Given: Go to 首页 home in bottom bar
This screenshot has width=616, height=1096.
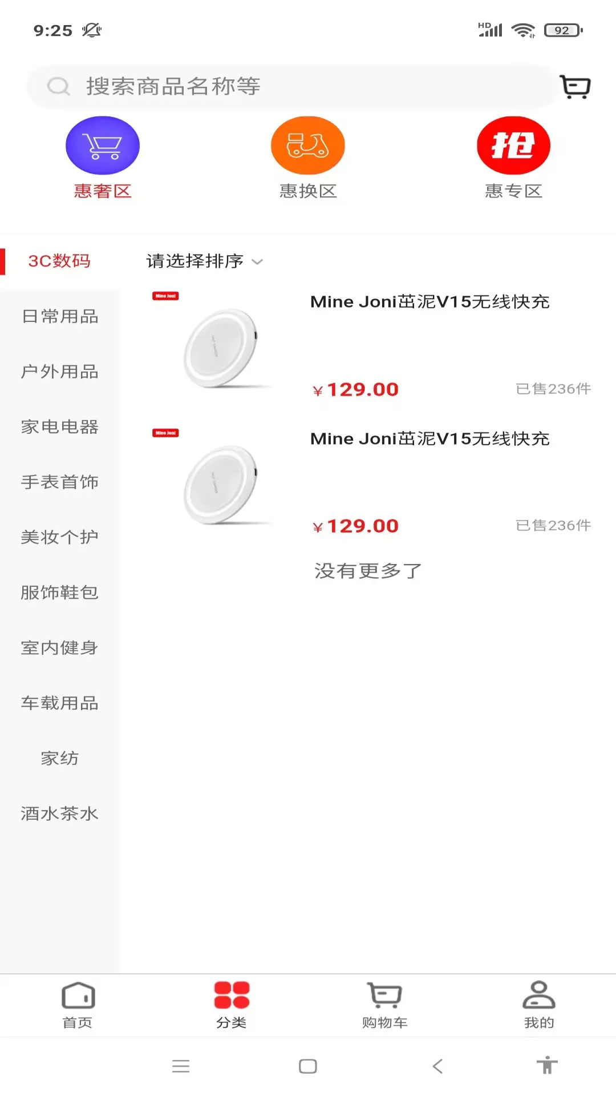Looking at the screenshot, I should tap(78, 1005).
